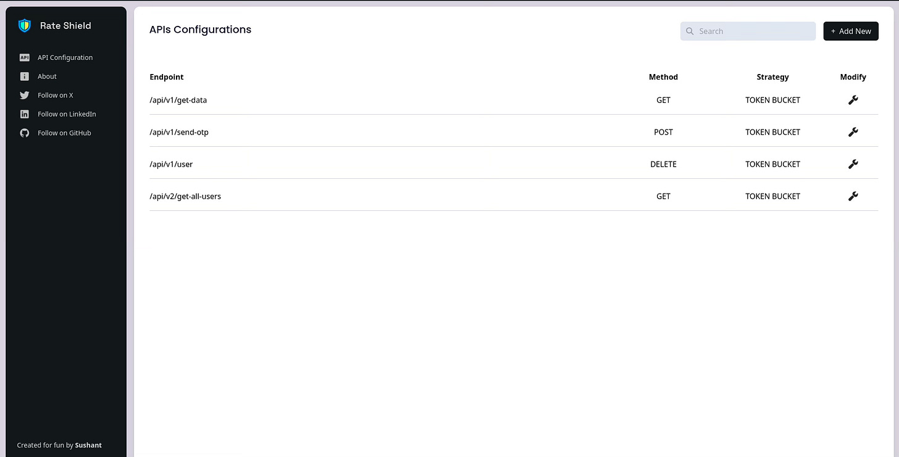This screenshot has width=899, height=457.
Task: Click TOKEN BUCKET strategy of /api/v2/get-all-users
Action: (772, 196)
